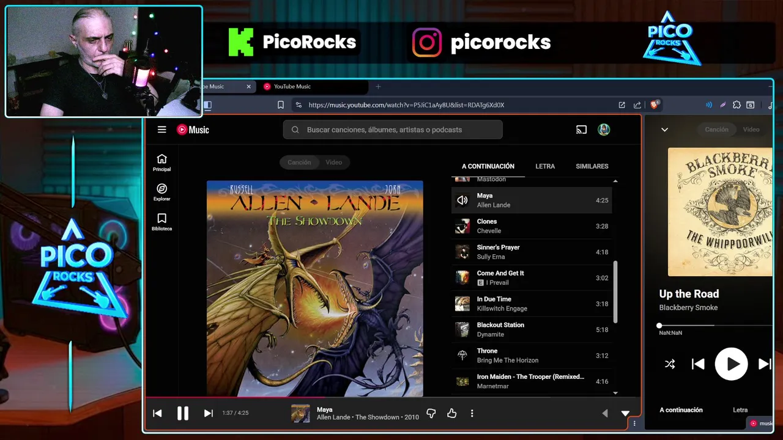Image resolution: width=783 pixels, height=440 pixels.
Task: Dislike the current song
Action: pyautogui.click(x=431, y=414)
